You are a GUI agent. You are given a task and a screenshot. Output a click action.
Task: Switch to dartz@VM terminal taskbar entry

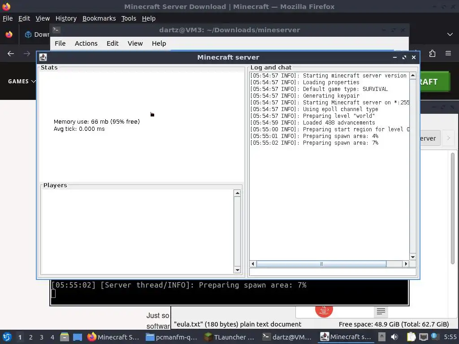click(287, 337)
